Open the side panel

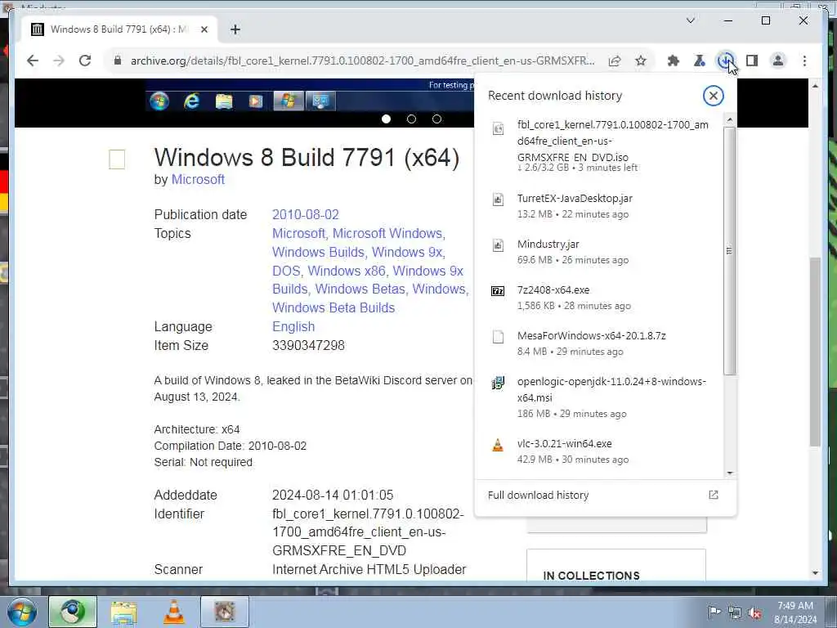click(752, 61)
